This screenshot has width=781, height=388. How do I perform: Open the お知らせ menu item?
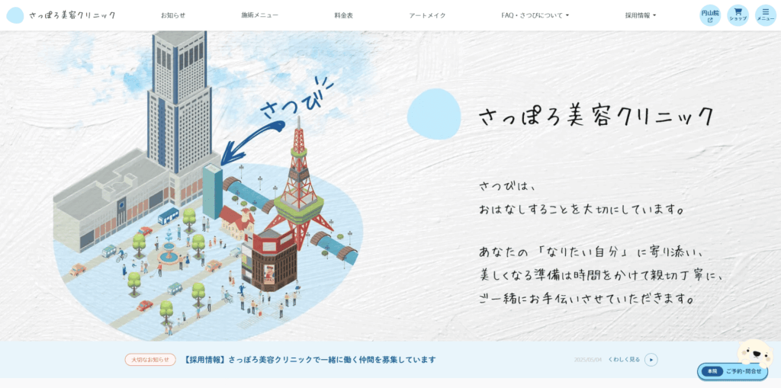[x=173, y=15]
